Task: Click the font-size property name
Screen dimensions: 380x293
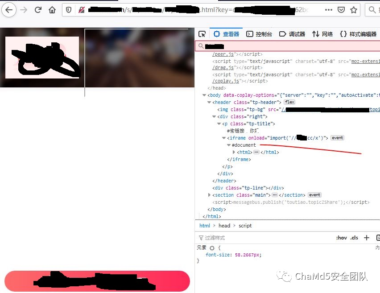Action: coord(219,255)
